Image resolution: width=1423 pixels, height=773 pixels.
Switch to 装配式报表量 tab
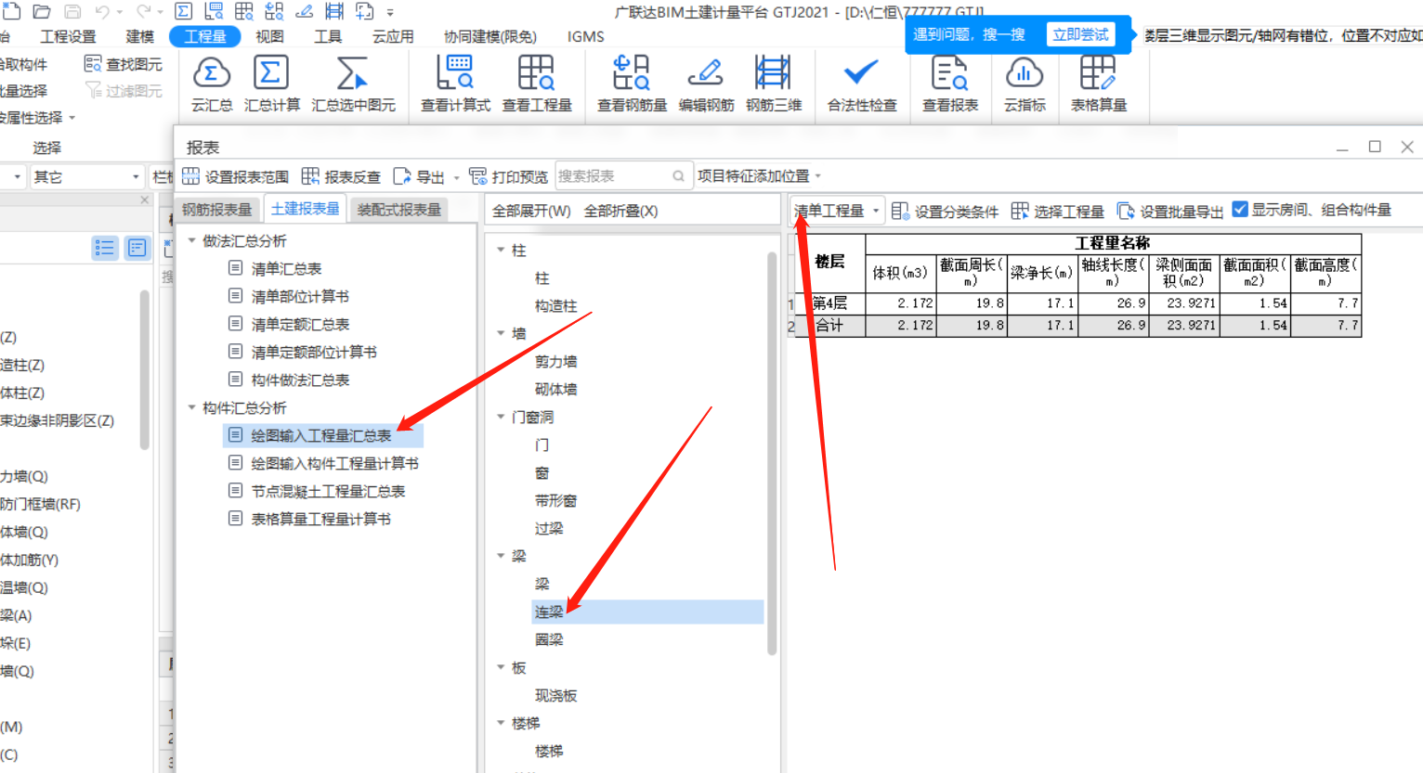click(399, 210)
